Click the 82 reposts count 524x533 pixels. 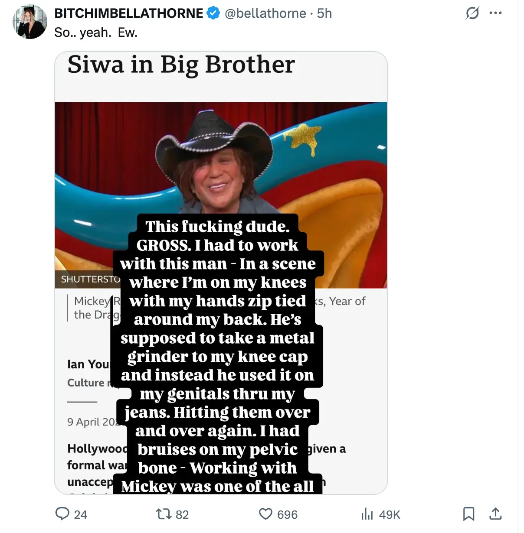coord(182,514)
